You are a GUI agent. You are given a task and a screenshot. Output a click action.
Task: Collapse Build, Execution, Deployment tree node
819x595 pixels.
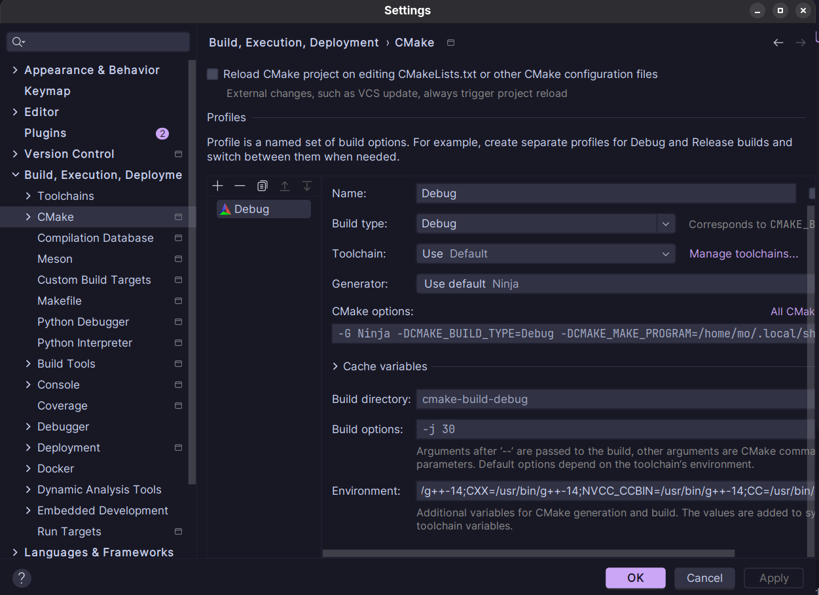[x=15, y=175]
